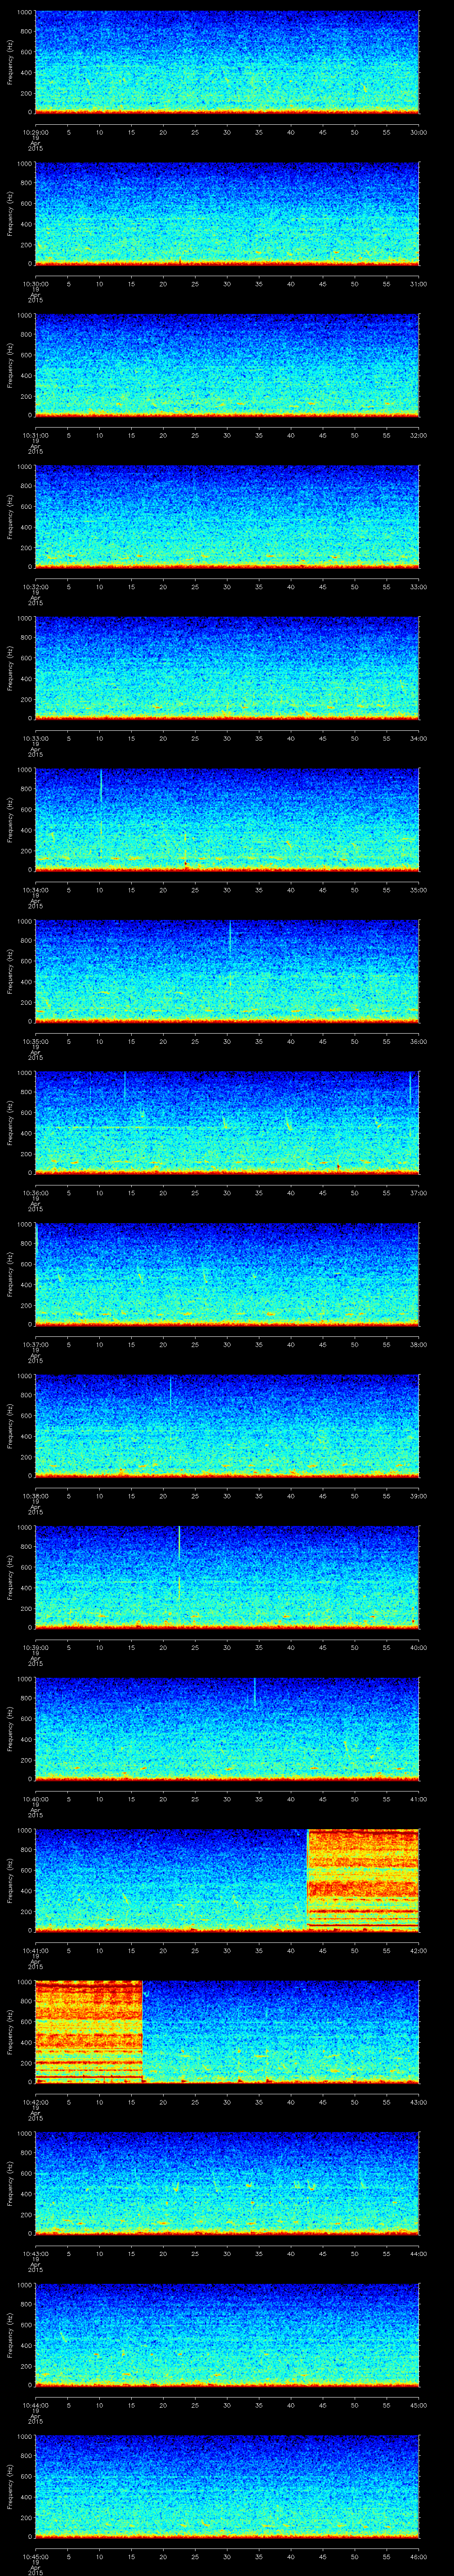Click the '30:00' end time label
Screen dimensions: 454x2576
click(x=419, y=132)
